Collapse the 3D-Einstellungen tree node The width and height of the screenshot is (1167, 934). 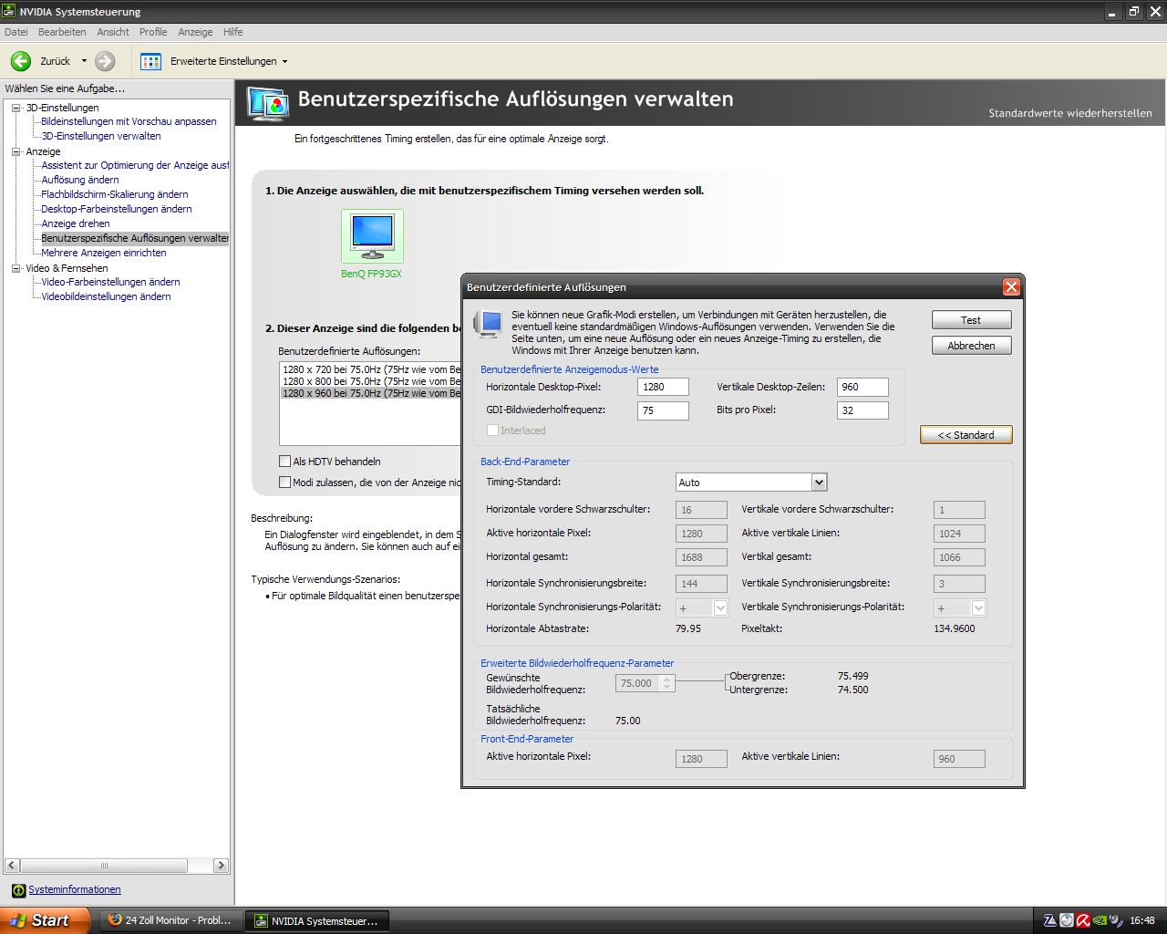15,108
